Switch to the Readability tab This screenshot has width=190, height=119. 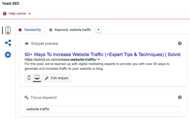coord(30,30)
